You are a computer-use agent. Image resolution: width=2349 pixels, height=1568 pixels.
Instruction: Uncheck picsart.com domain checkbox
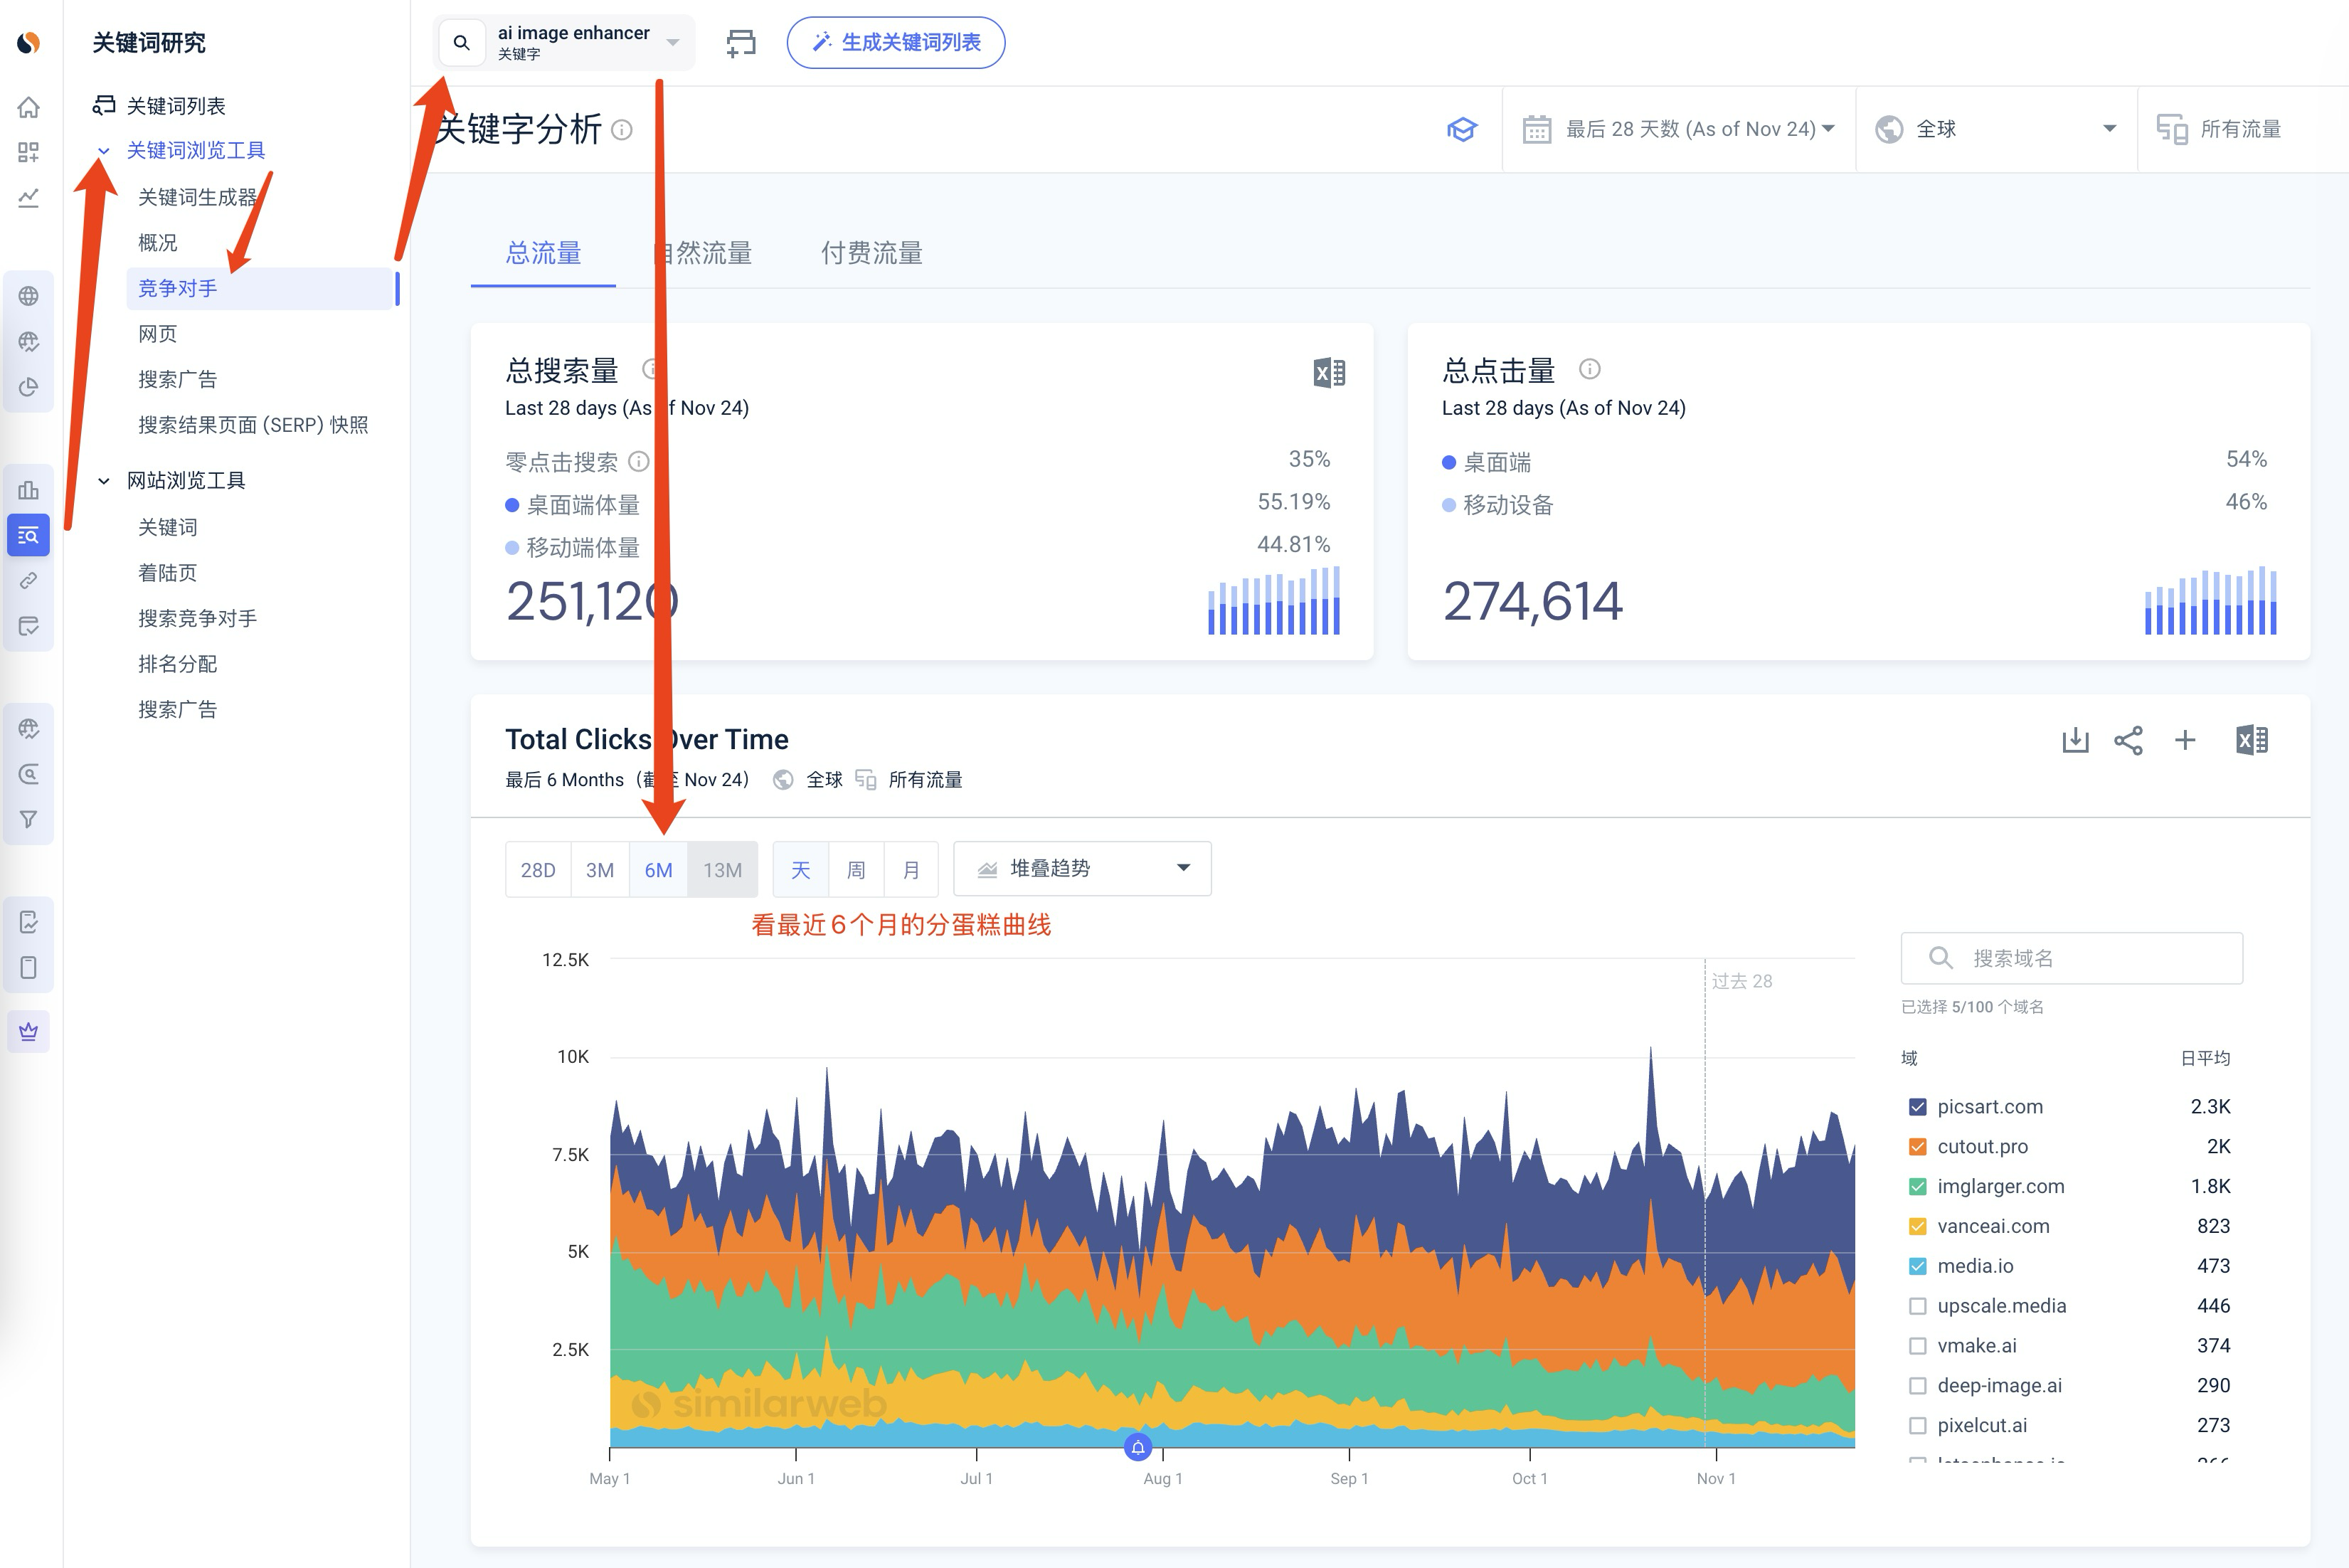1917,1107
